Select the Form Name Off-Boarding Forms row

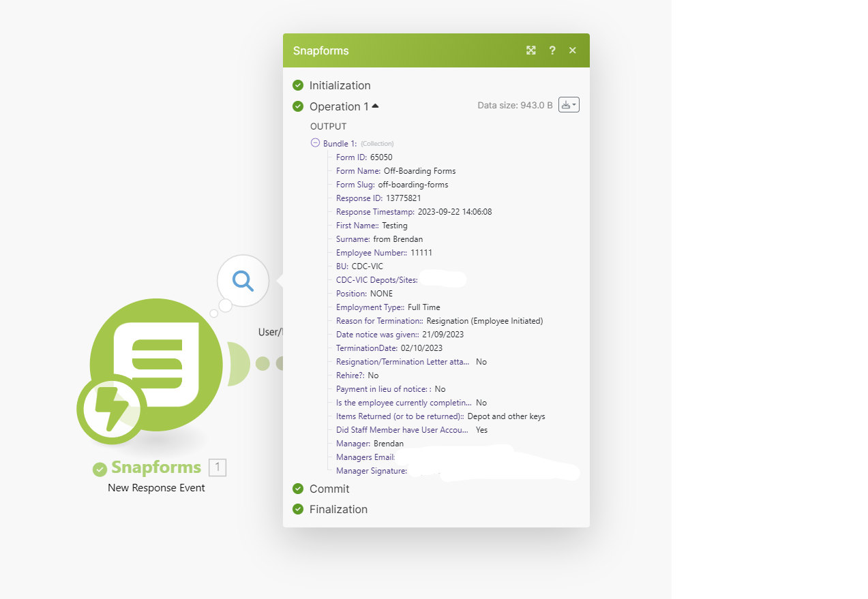(396, 171)
